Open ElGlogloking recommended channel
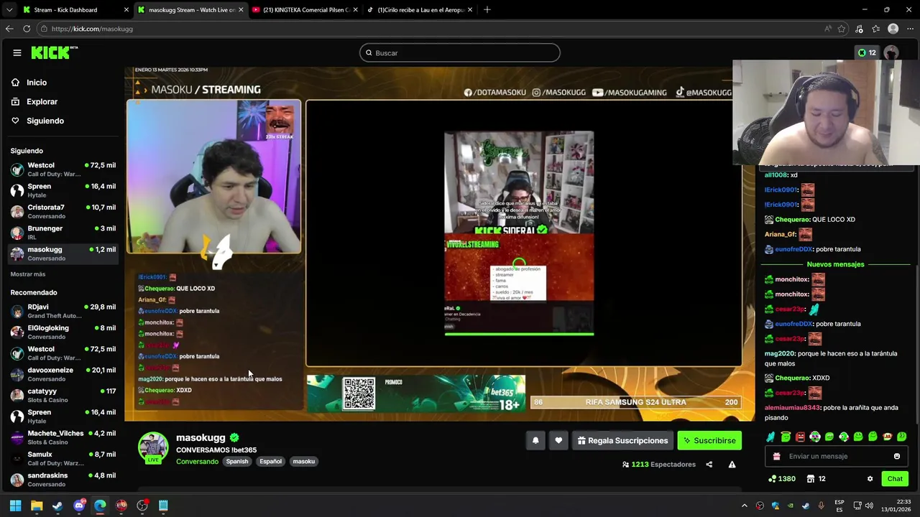 coord(63,332)
